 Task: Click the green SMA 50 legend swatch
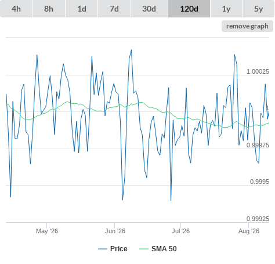click(x=144, y=249)
